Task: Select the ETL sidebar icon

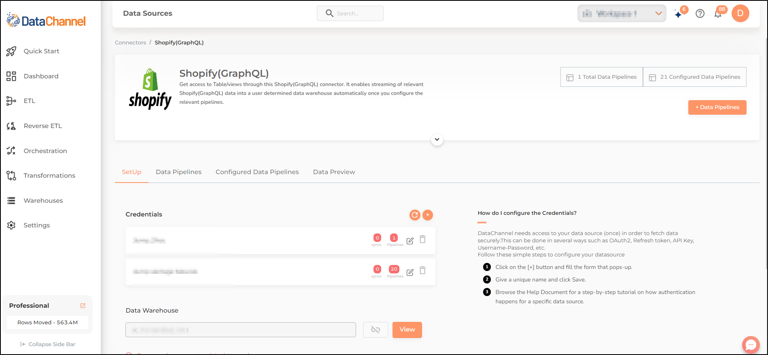Action: click(x=11, y=101)
